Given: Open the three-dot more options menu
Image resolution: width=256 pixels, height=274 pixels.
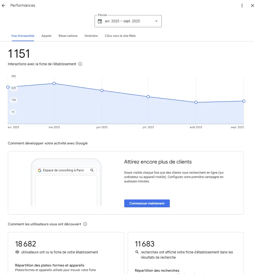Looking at the screenshot, I should 242,6.
